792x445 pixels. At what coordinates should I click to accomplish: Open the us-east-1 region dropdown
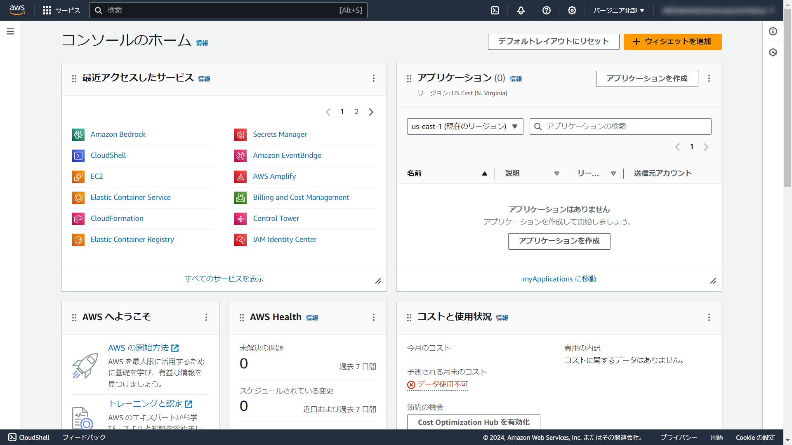[465, 126]
